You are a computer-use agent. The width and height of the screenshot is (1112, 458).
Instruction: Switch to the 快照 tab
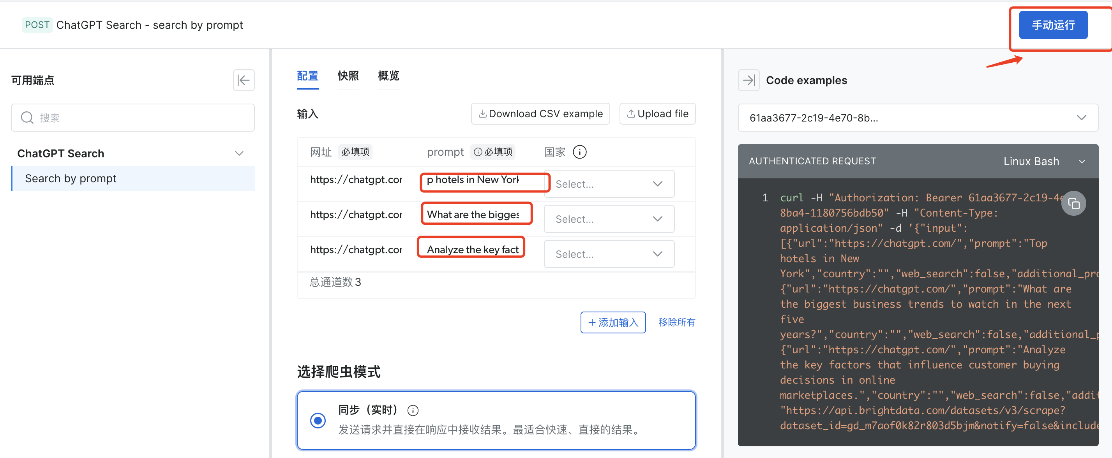pos(348,76)
